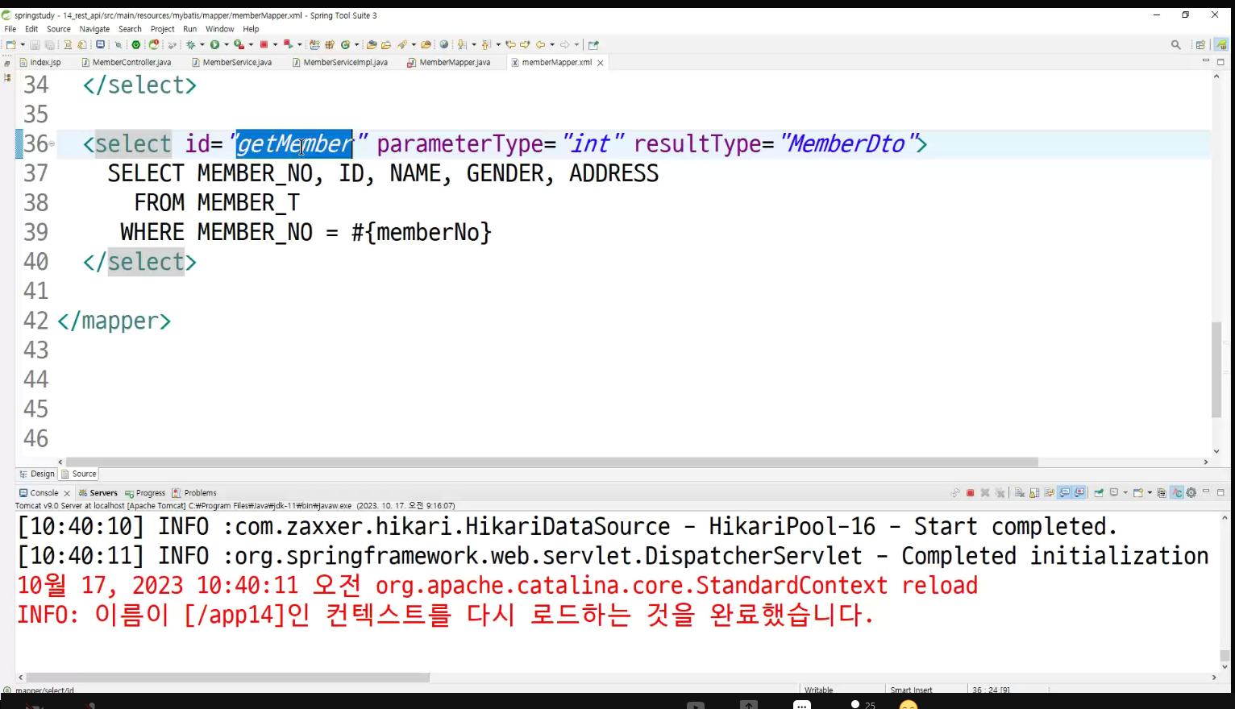
Task: Select the Servers view tab
Action: pos(98,493)
